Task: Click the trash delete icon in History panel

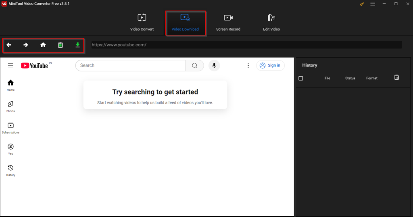Action: 396,77
